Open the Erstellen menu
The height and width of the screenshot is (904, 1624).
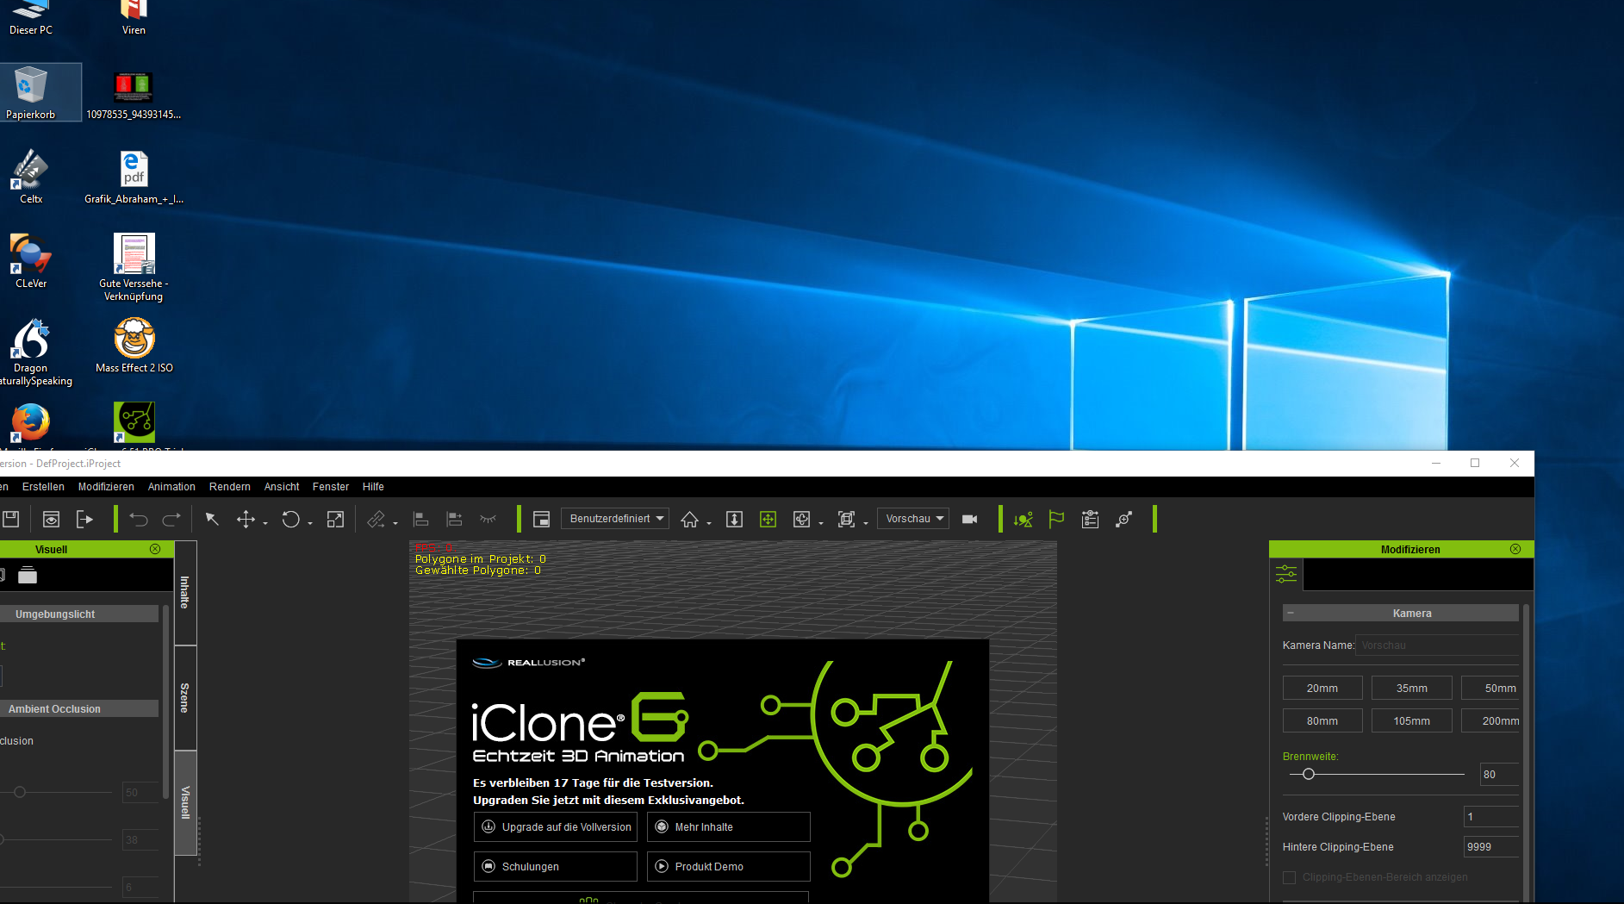point(43,487)
